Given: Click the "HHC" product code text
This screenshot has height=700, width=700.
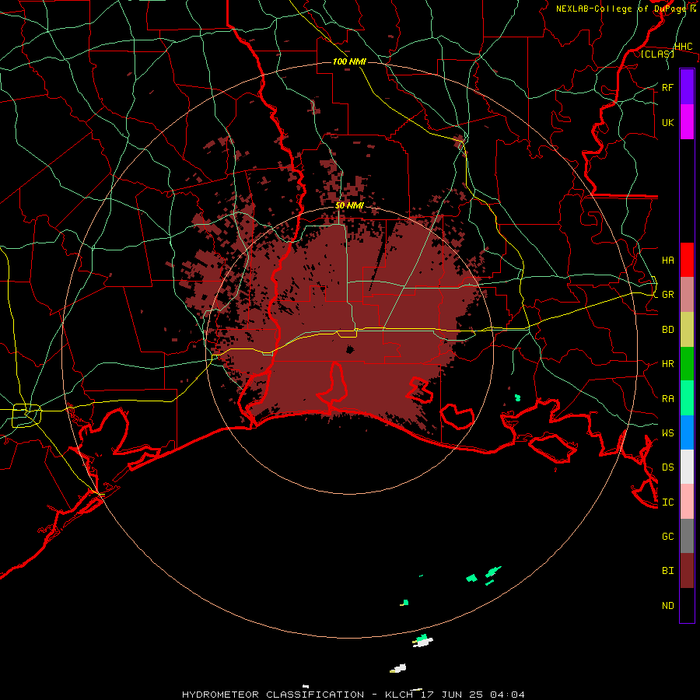Looking at the screenshot, I should tap(683, 47).
